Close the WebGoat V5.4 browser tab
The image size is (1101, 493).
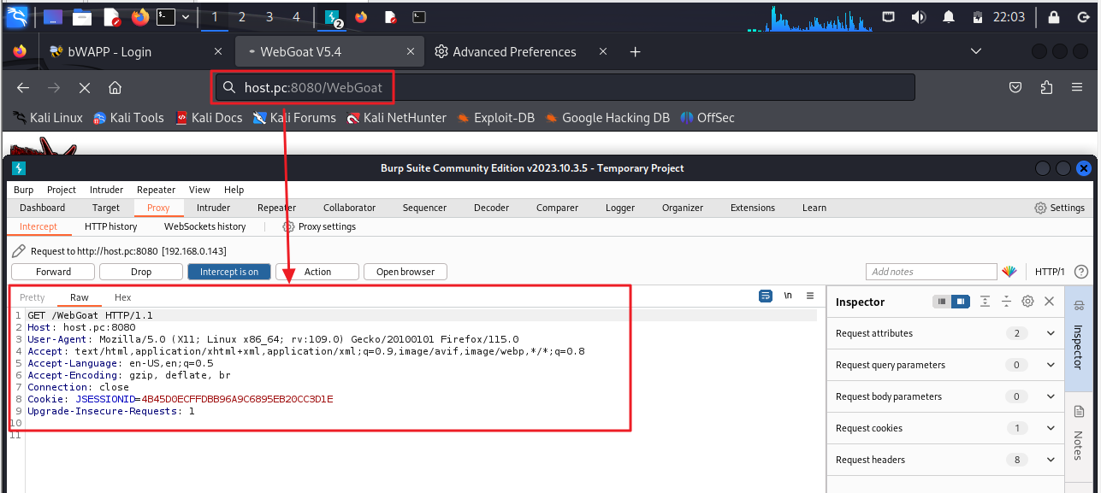(x=411, y=51)
